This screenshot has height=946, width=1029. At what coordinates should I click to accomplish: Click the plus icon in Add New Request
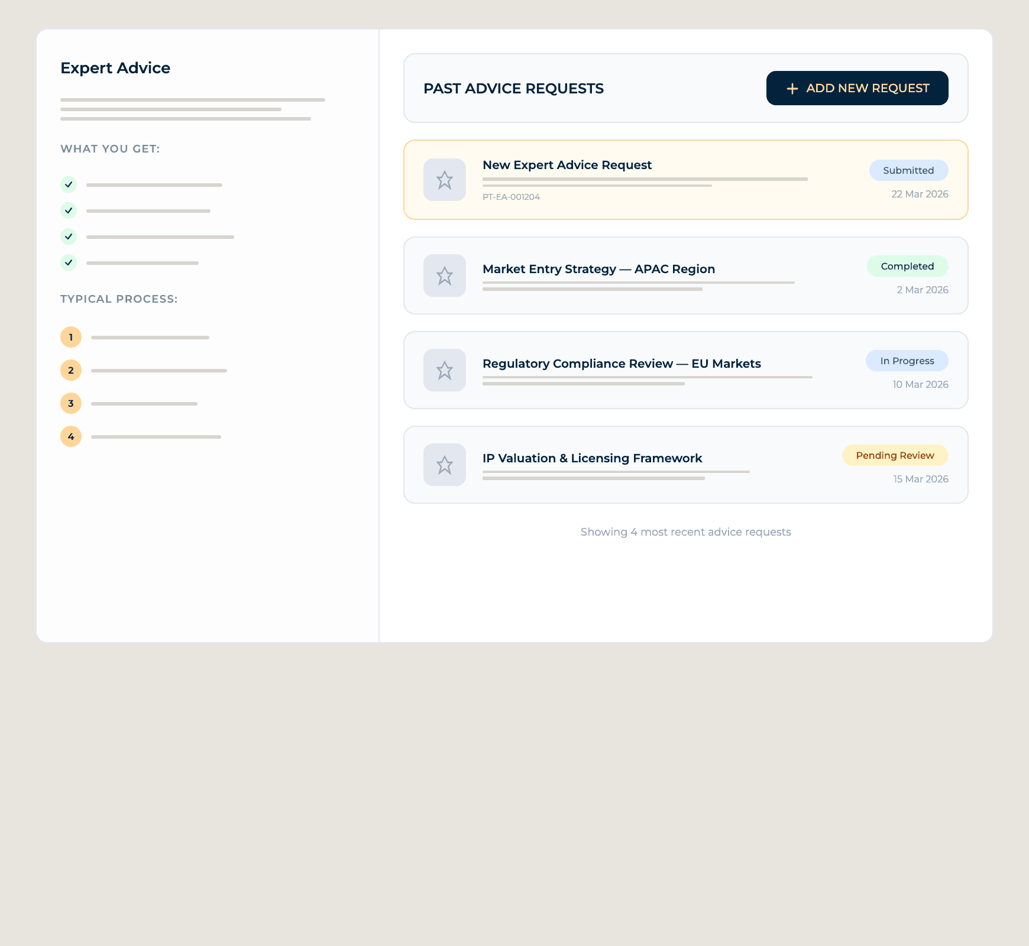click(791, 88)
